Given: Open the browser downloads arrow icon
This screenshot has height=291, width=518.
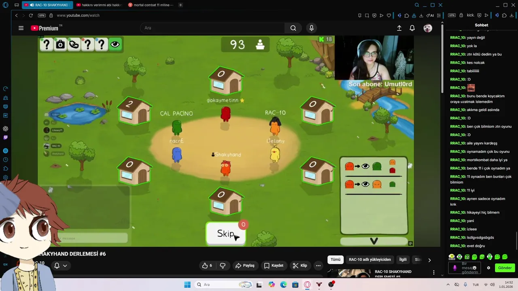Looking at the screenshot, I should tap(421, 15).
